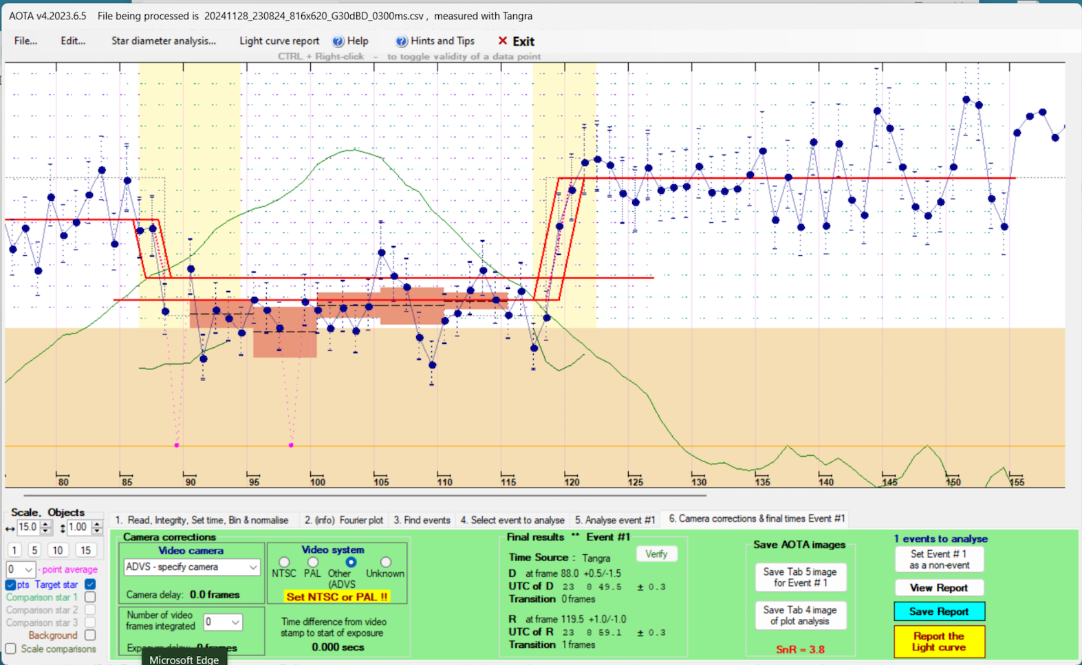Select the Unknown video system radio

(x=386, y=563)
